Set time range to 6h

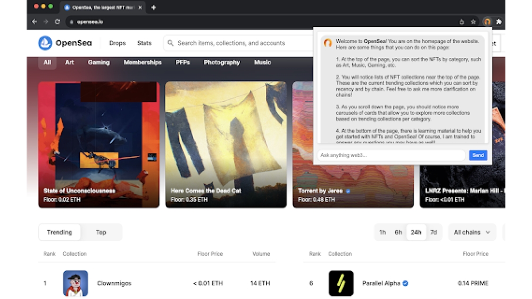click(x=398, y=232)
